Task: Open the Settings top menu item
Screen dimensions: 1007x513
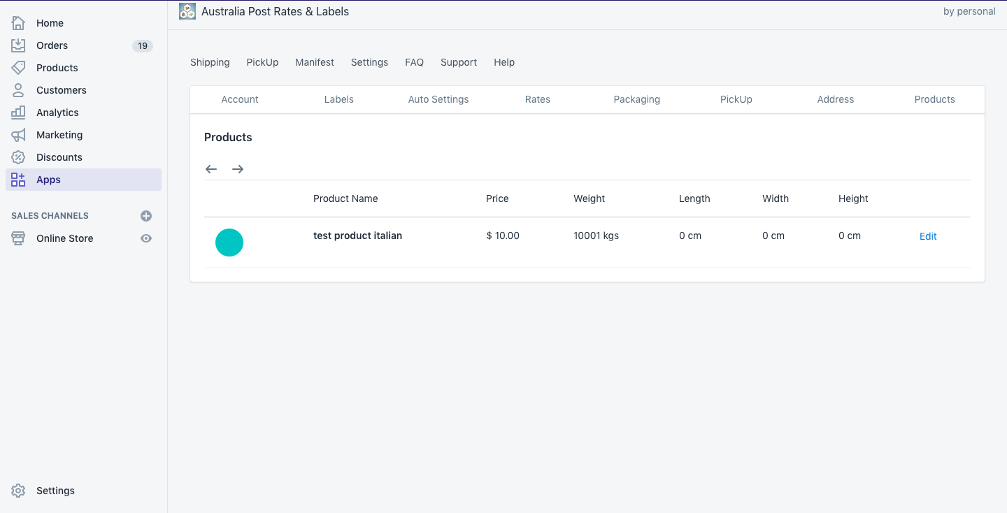Action: coord(369,62)
